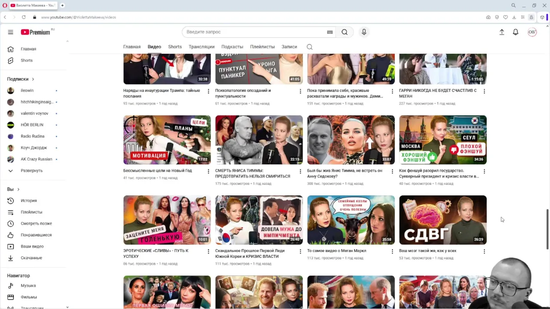Open video title 'Как феншуй разорил государство'
This screenshot has height=309, width=550.
coord(439,173)
